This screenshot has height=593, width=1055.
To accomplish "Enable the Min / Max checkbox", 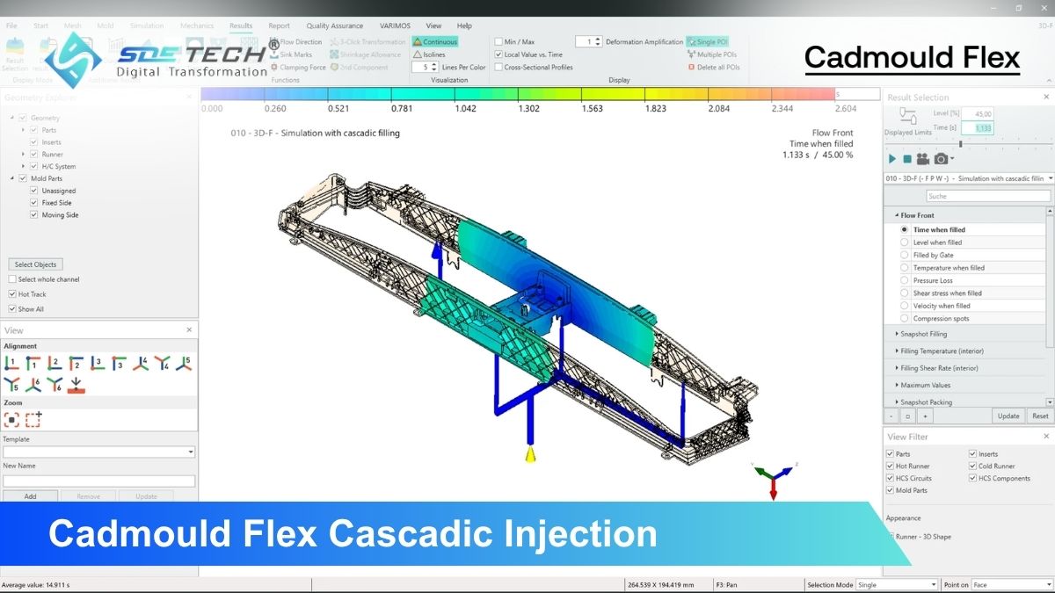I will click(498, 41).
